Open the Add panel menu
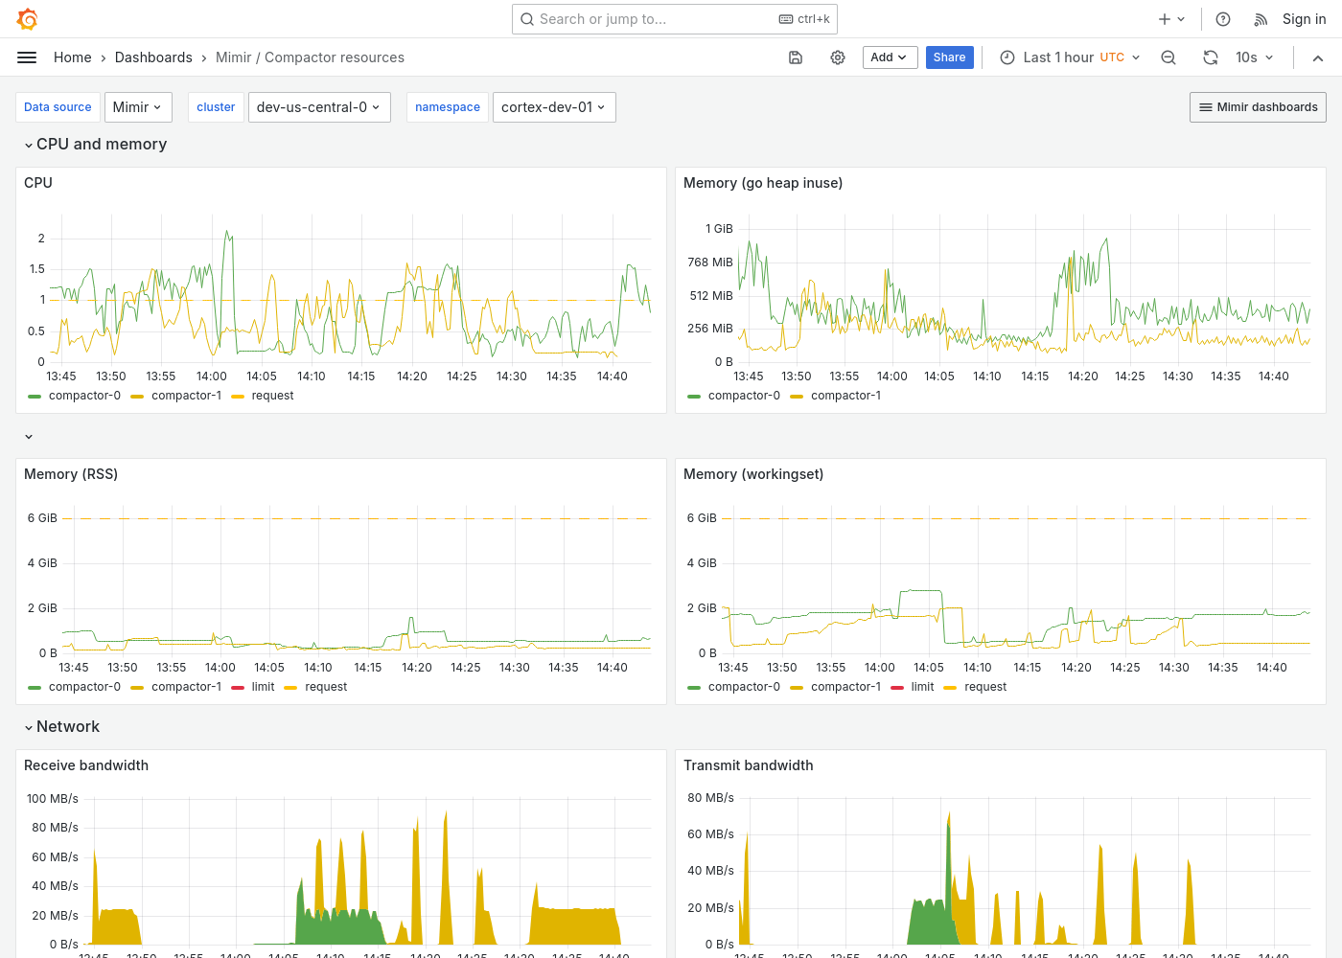The height and width of the screenshot is (958, 1342). click(x=889, y=57)
